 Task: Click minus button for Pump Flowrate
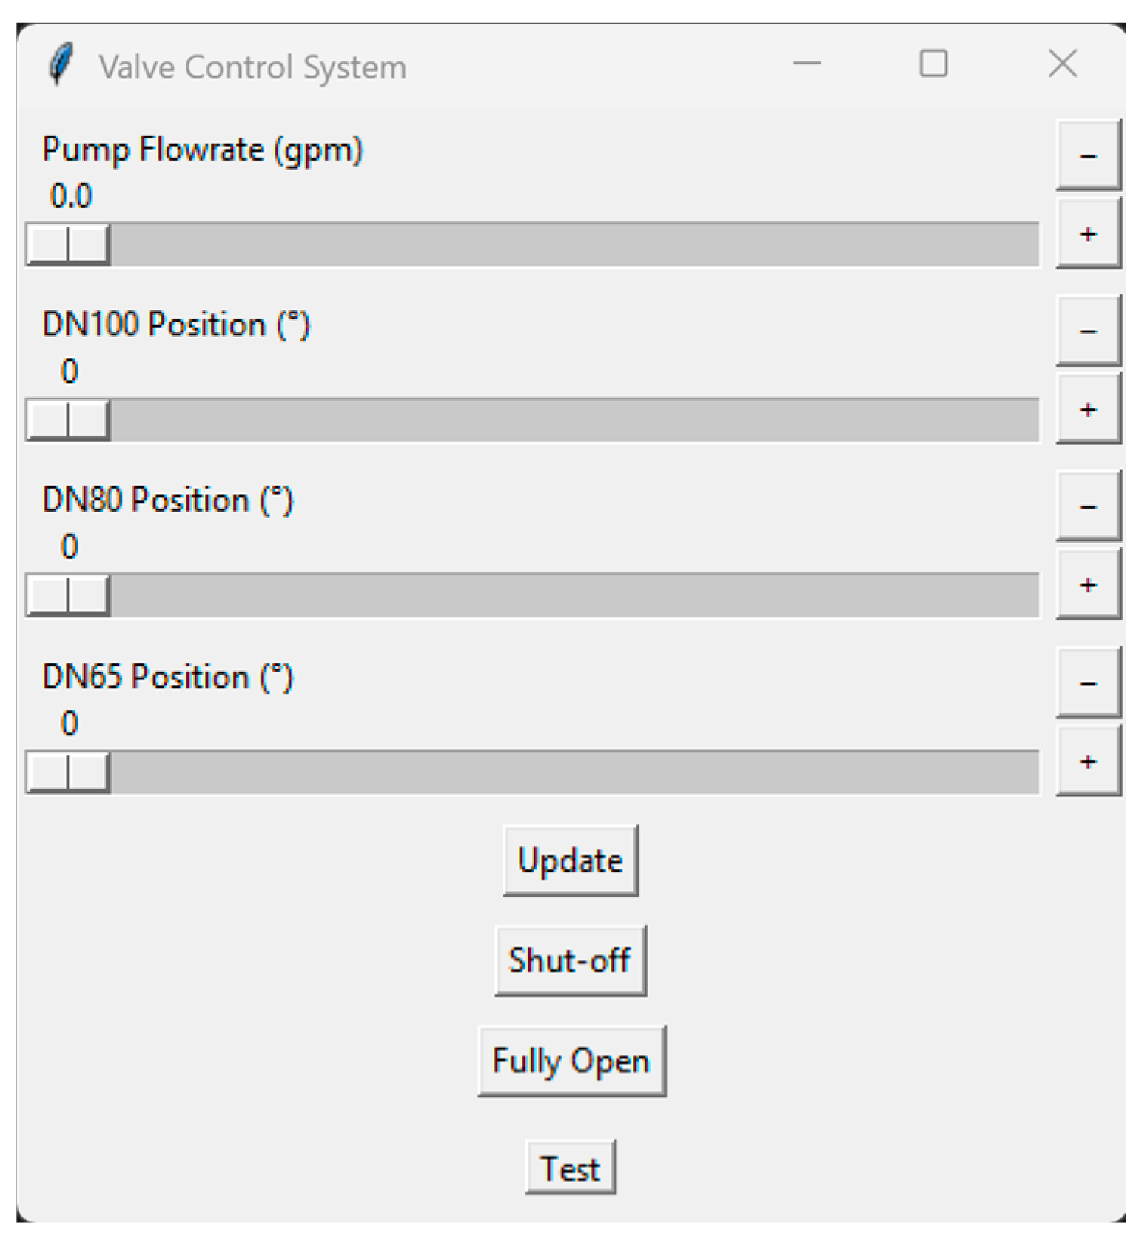coord(1087,155)
